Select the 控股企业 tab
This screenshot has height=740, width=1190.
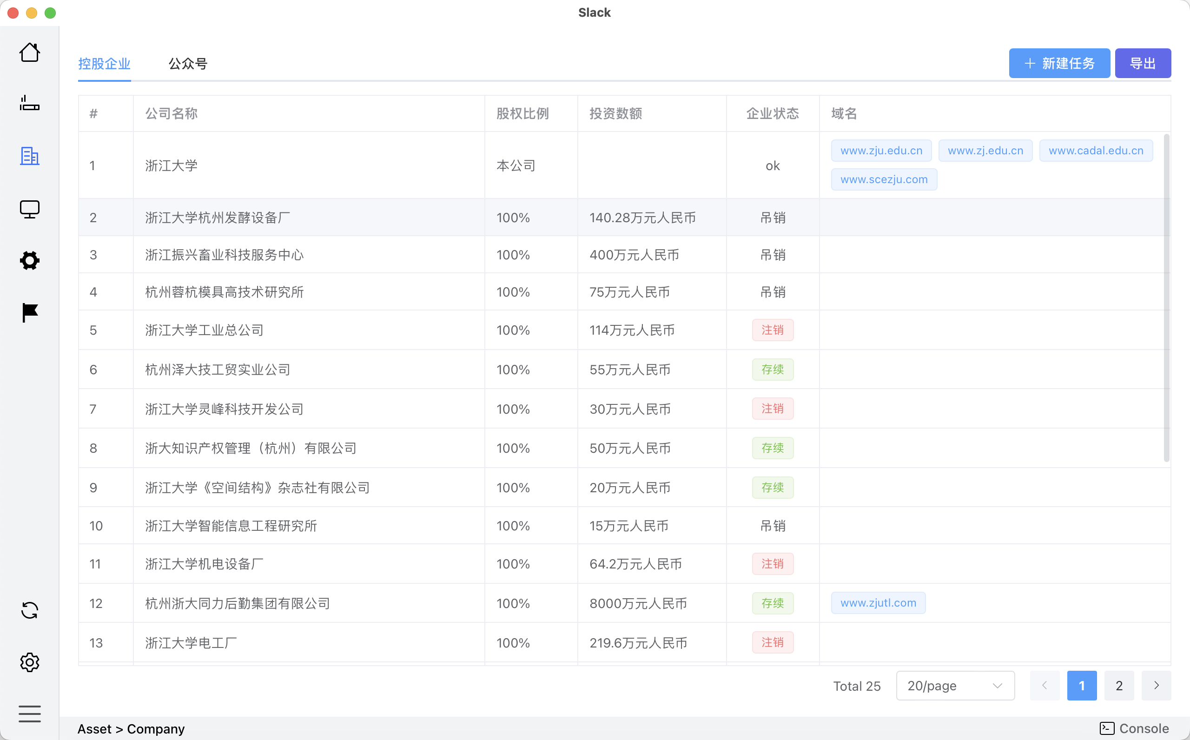pos(104,64)
